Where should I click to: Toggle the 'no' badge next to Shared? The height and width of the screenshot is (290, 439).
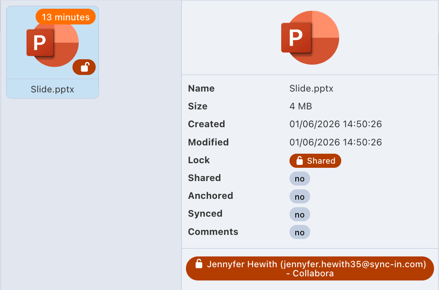299,179
